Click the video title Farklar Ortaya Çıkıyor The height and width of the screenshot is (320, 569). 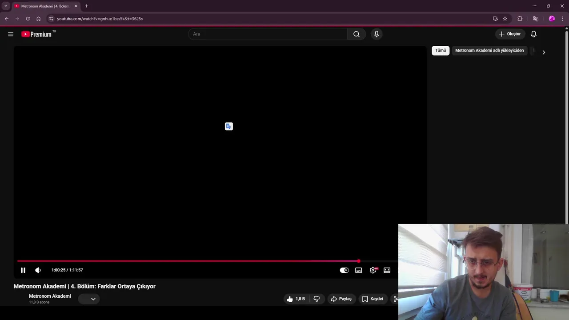point(84,287)
